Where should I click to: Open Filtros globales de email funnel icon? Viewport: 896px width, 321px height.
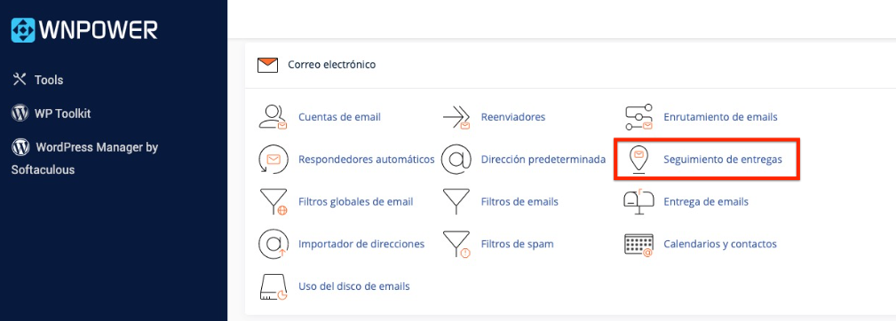pos(274,202)
